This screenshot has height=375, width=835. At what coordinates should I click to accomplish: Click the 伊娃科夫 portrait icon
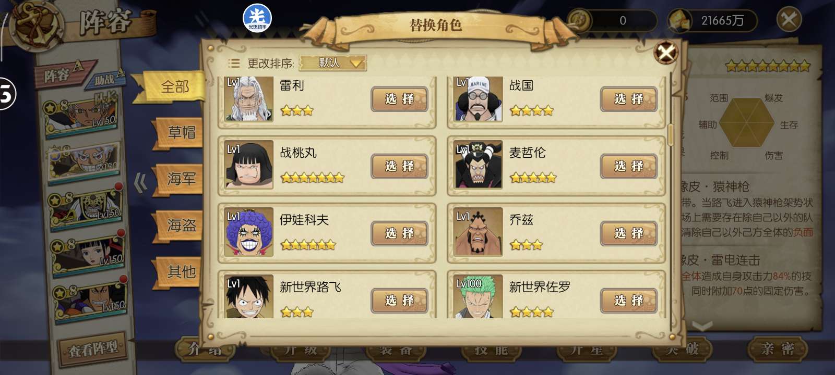pos(248,232)
